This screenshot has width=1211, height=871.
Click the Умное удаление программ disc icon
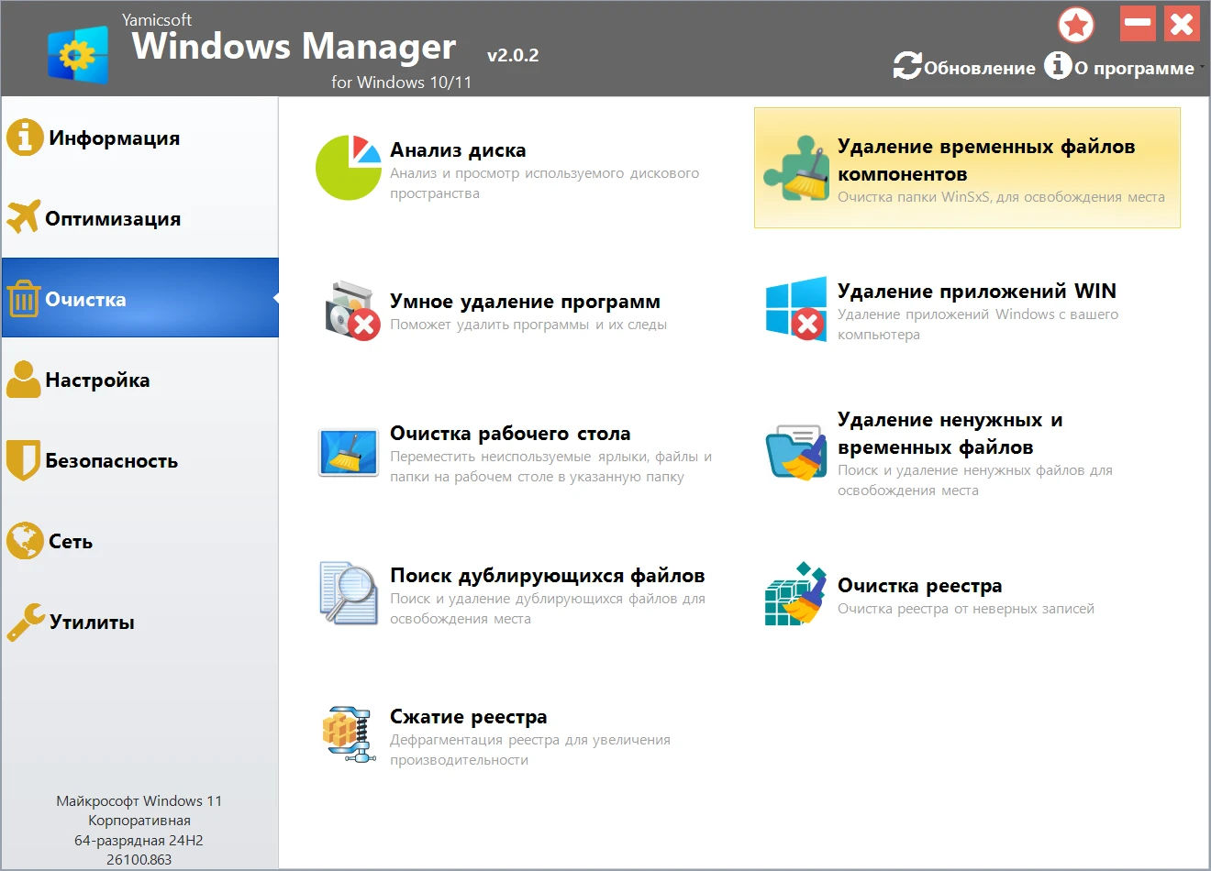(x=352, y=310)
